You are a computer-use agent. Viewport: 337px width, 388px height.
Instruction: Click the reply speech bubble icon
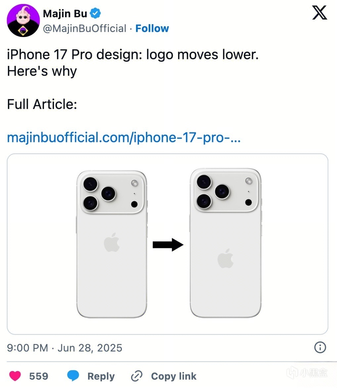73,376
